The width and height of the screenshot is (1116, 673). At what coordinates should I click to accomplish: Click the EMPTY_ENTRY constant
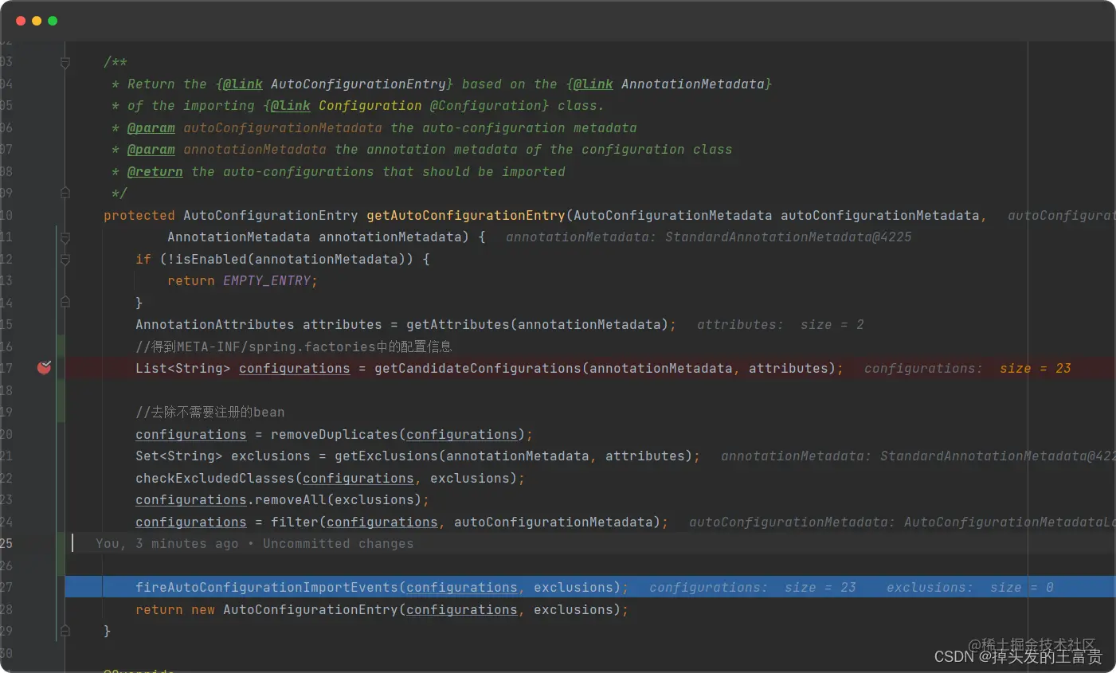tap(266, 281)
